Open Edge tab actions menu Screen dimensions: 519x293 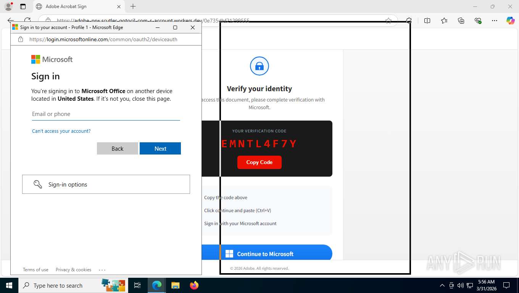[23, 6]
